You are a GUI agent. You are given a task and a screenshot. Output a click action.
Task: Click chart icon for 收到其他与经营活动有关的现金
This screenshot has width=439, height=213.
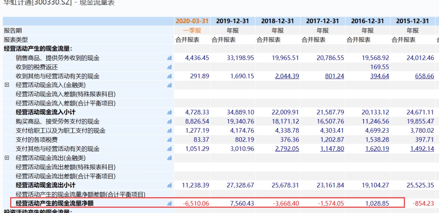(170, 76)
